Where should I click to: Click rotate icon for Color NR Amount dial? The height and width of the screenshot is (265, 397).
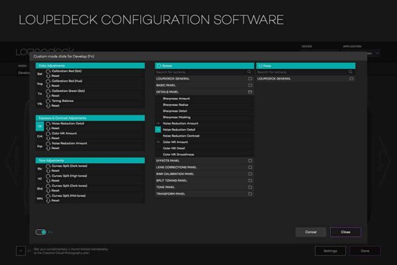pos(47,133)
